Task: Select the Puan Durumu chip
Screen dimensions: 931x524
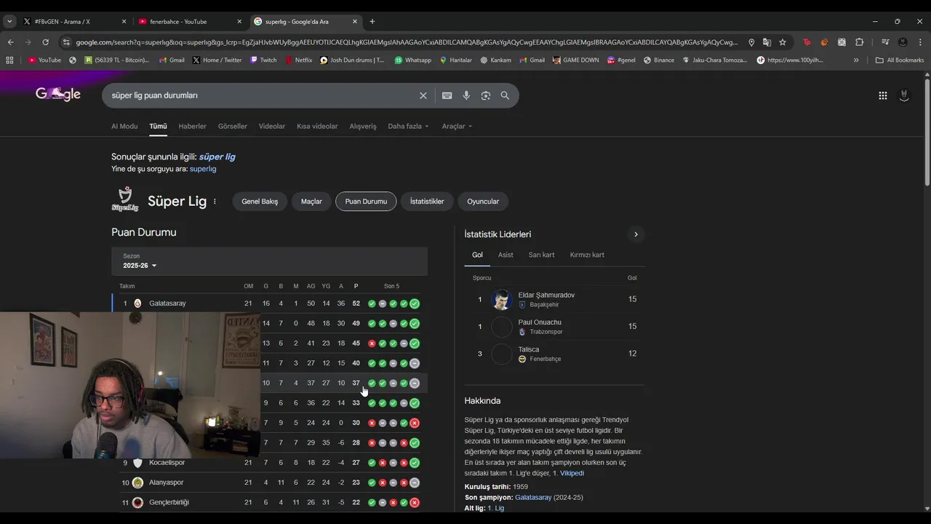Action: (x=366, y=202)
